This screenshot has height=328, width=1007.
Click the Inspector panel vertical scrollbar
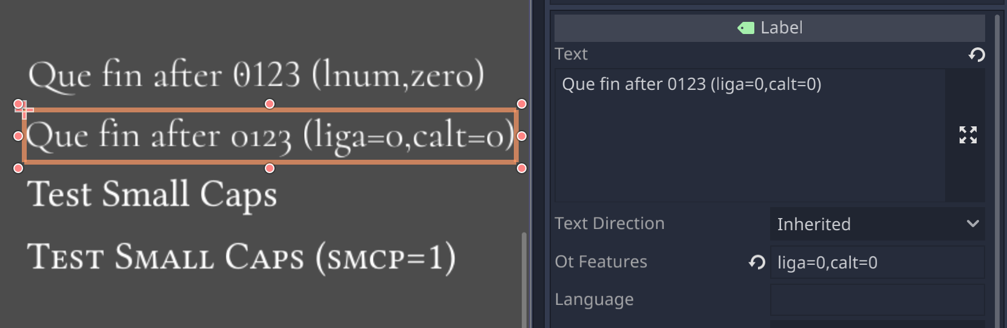point(997,170)
